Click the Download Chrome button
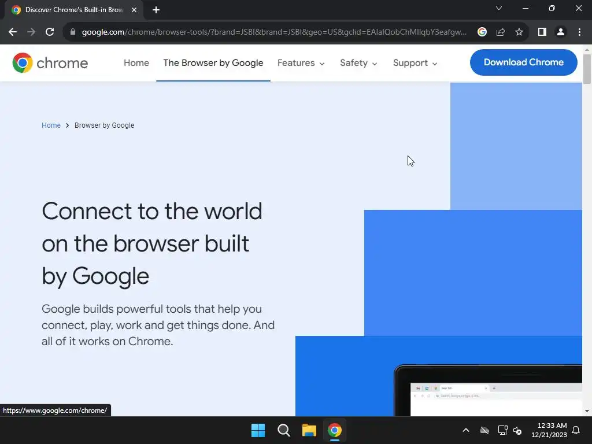The height and width of the screenshot is (444, 592). tap(523, 62)
